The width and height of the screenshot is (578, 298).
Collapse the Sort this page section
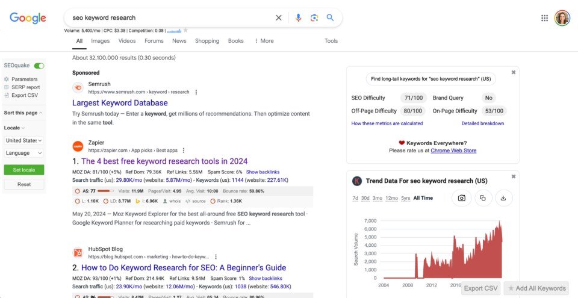coord(23,113)
